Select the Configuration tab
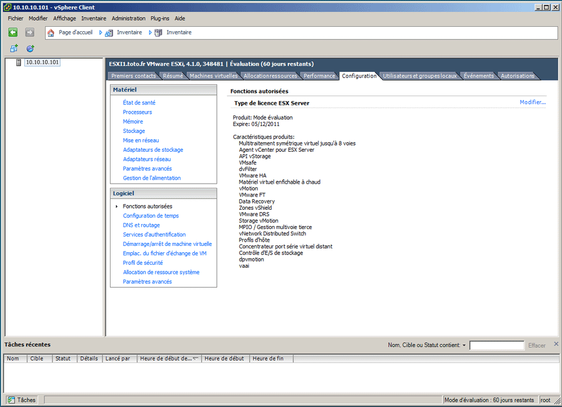Viewport: 562px width, 407px height. [x=359, y=76]
